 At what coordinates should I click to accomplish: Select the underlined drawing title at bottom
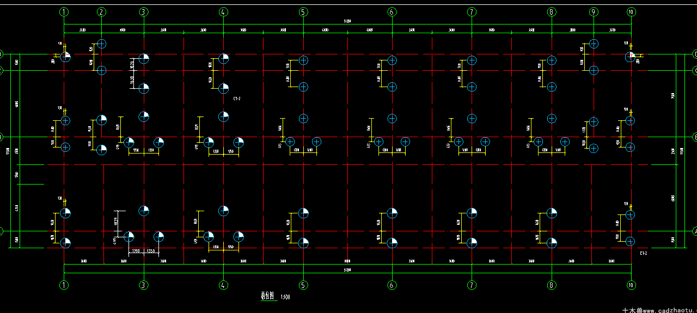tap(268, 297)
